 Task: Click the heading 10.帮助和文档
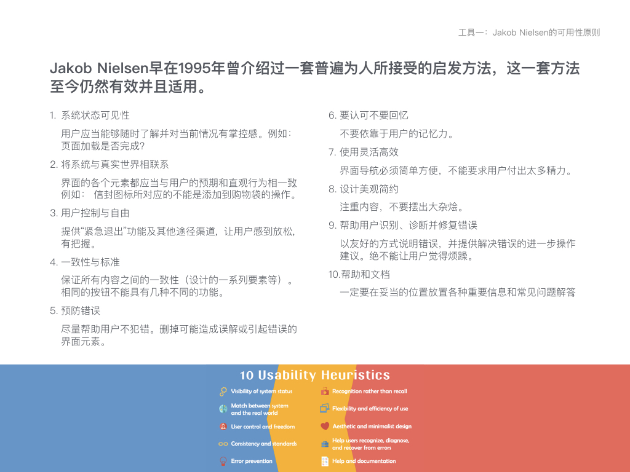359,275
